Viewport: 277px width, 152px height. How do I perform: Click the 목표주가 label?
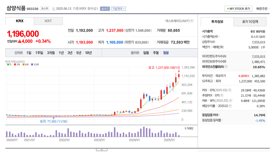pyautogui.click(x=220, y=76)
